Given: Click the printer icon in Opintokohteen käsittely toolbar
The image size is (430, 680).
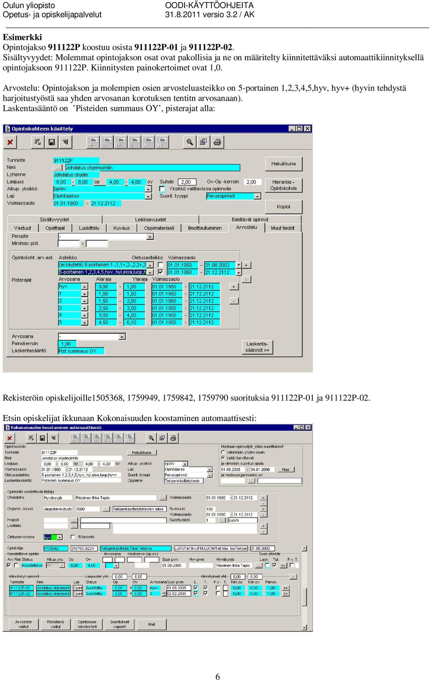Looking at the screenshot, I should click(217, 142).
